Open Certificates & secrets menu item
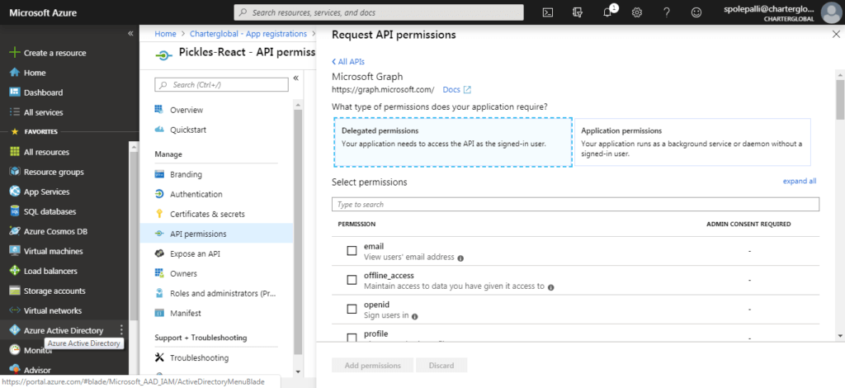The height and width of the screenshot is (388, 845). point(207,214)
